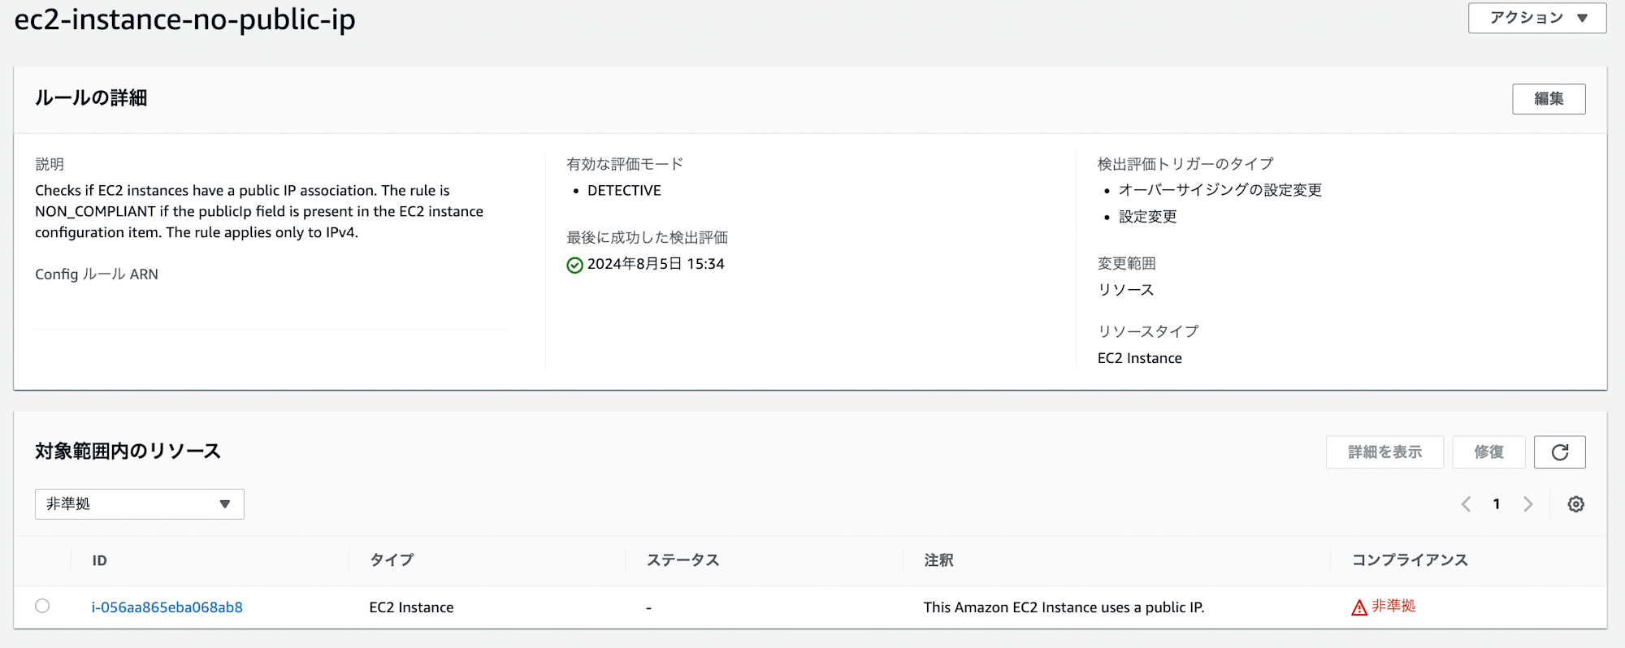The height and width of the screenshot is (648, 1625).
Task: Go to previous page chevron
Action: [1466, 504]
